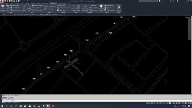This screenshot has width=192, height=108.
Task: Open the Annotate ribbon tab
Action: (x=17, y=3)
